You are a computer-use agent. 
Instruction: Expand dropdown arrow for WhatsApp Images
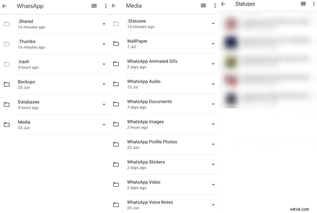click(x=213, y=124)
